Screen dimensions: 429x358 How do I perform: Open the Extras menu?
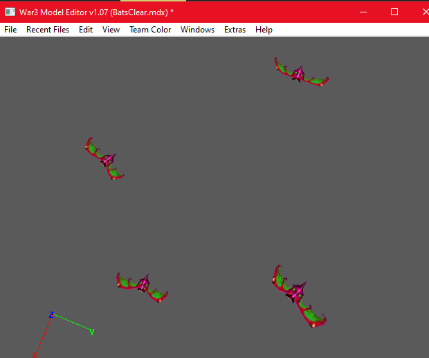235,30
